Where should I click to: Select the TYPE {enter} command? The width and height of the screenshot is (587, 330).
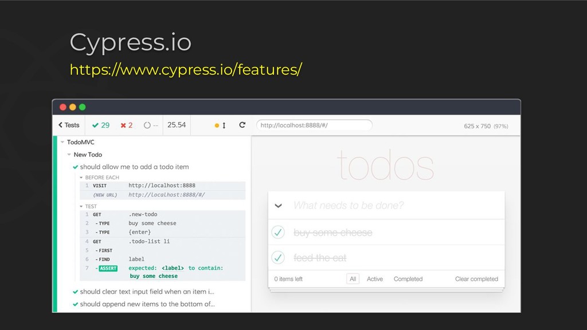pos(162,233)
